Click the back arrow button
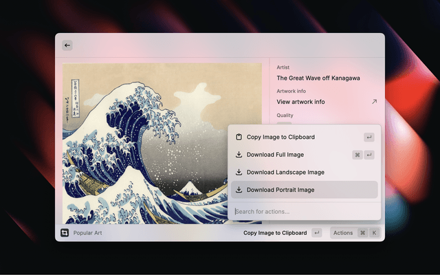This screenshot has height=275, width=440. coord(67,45)
